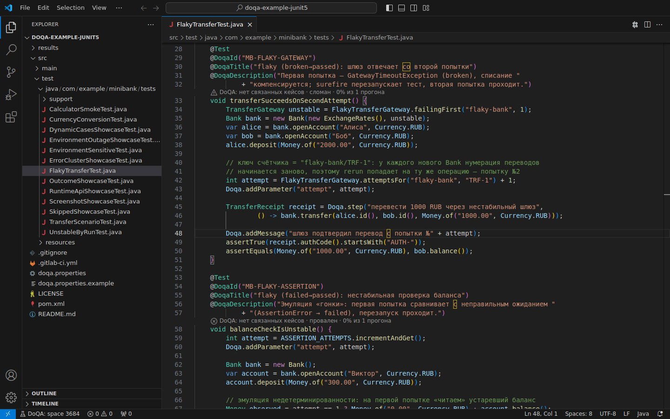The image size is (670, 419).
Task: Click the FlakyTransferTest.java breadcrumb item
Action: (375, 38)
